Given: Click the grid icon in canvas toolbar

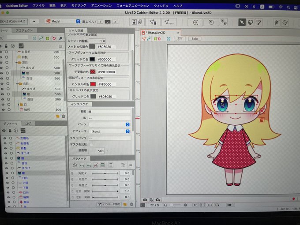Looking at the screenshot, I should 180,39.
